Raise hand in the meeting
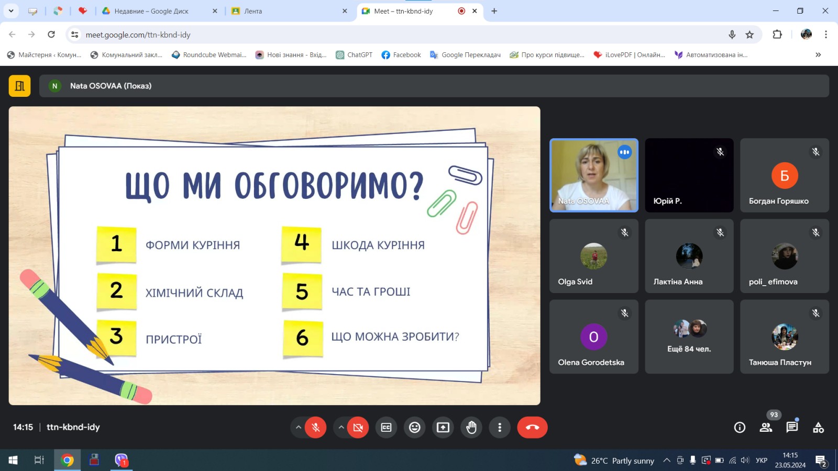The image size is (838, 471). pyautogui.click(x=471, y=428)
